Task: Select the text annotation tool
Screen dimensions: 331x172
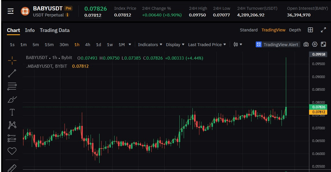Action: [12, 112]
